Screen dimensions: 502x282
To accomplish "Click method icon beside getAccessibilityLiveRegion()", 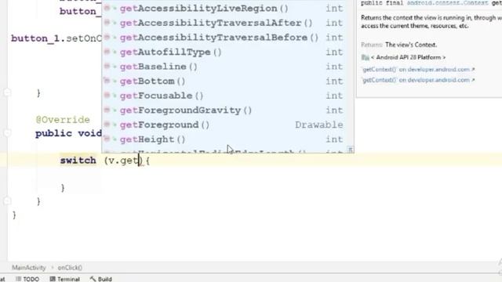I will [107, 8].
